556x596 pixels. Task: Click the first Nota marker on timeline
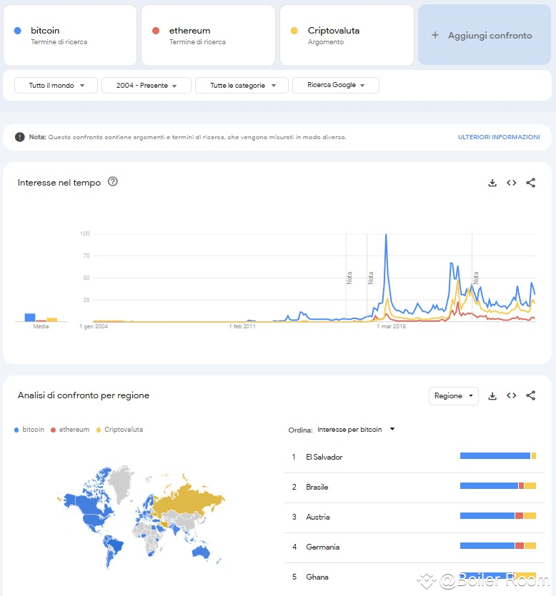pos(349,278)
